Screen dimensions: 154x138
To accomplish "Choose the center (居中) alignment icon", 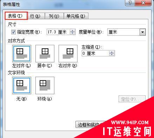I will [45, 54].
